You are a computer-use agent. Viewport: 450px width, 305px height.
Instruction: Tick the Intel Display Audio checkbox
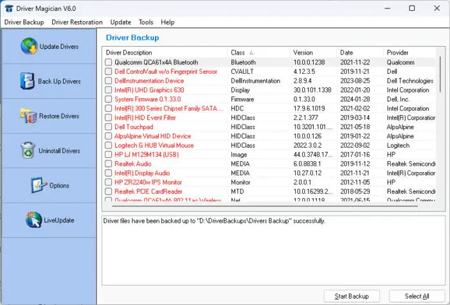click(108, 173)
